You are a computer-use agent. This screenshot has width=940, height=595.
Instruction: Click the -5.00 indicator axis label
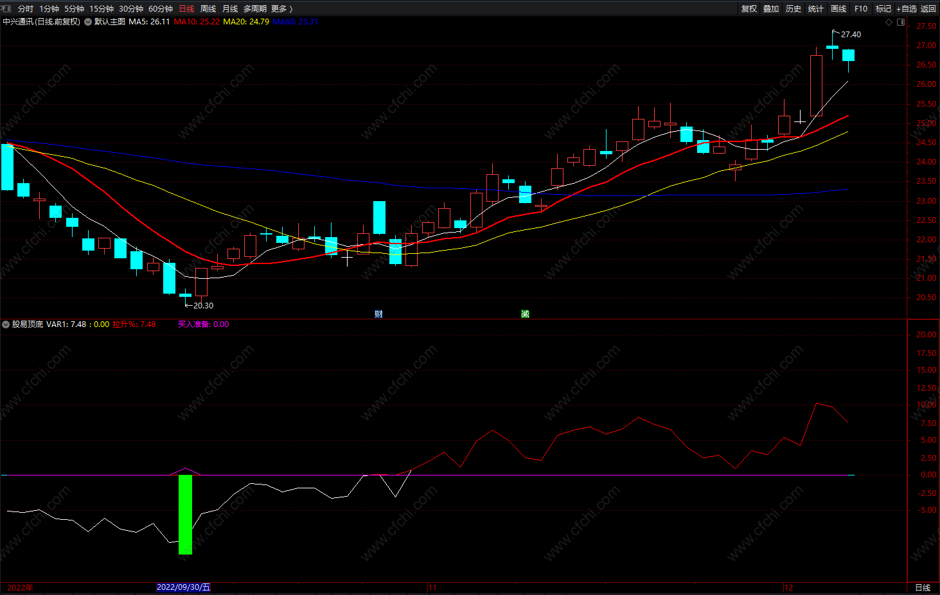pyautogui.click(x=927, y=510)
